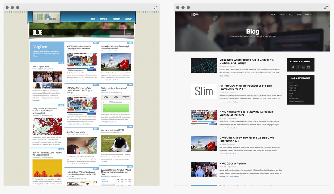The image size is (334, 194).
Task: Click right-window team photo thumbnail for 2013 Review
Action: (x=204, y=169)
